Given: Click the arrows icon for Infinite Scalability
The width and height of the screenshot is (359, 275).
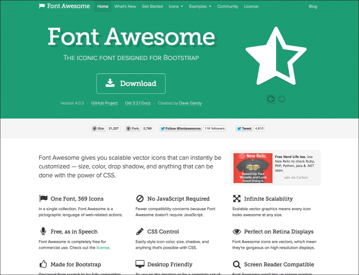Looking at the screenshot, I should click(x=237, y=198).
